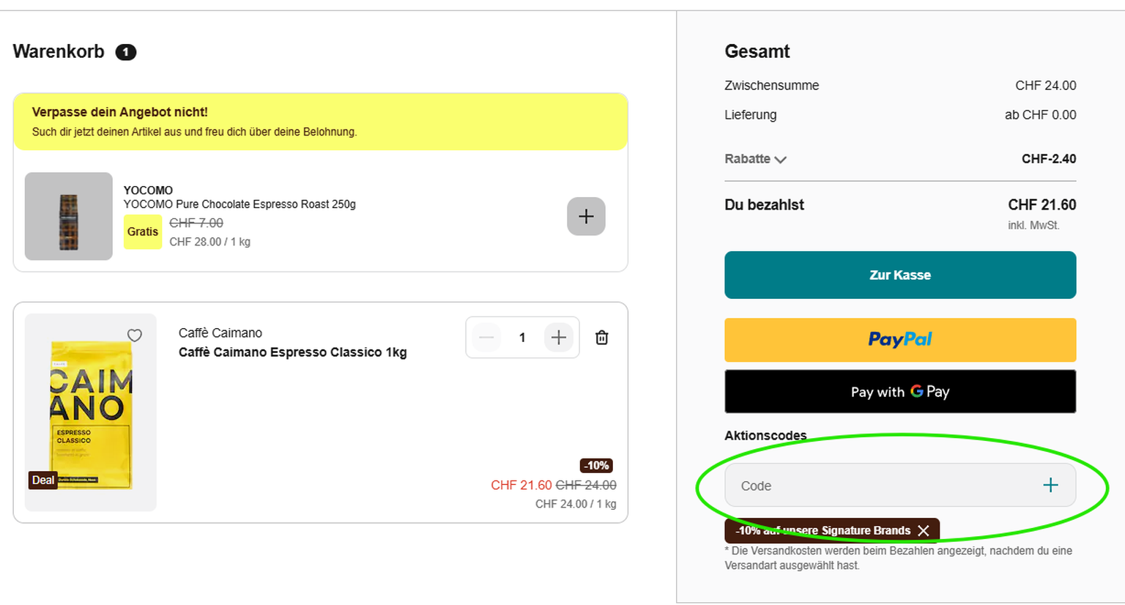Click the Warenkorb heading
This screenshot has width=1125, height=605.
point(59,52)
